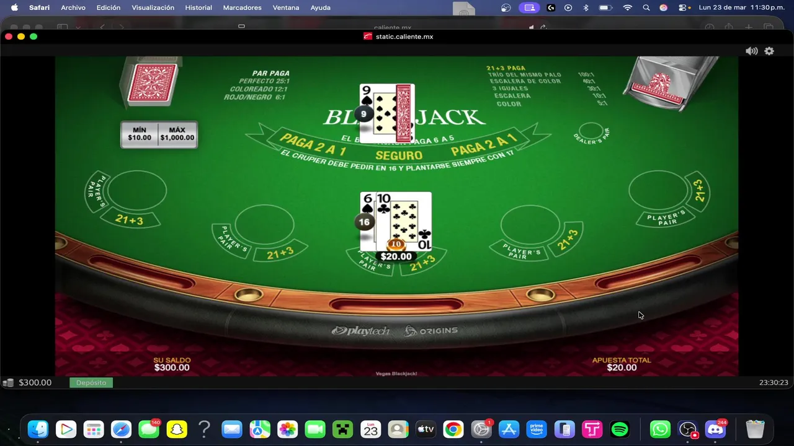Open System Settings from the Dock
This screenshot has height=446, width=794.
click(x=481, y=429)
